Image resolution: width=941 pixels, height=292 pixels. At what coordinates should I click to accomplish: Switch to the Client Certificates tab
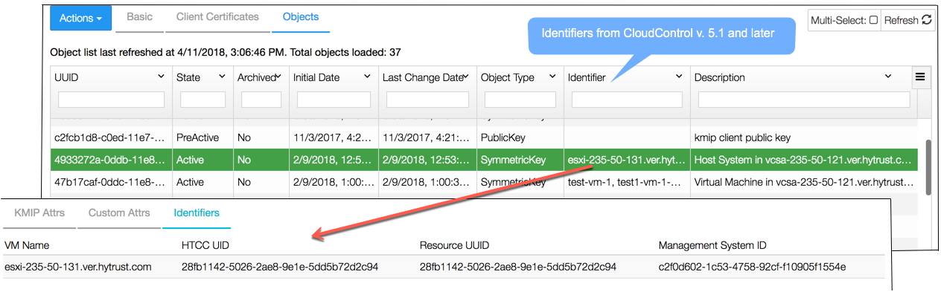[x=217, y=16]
